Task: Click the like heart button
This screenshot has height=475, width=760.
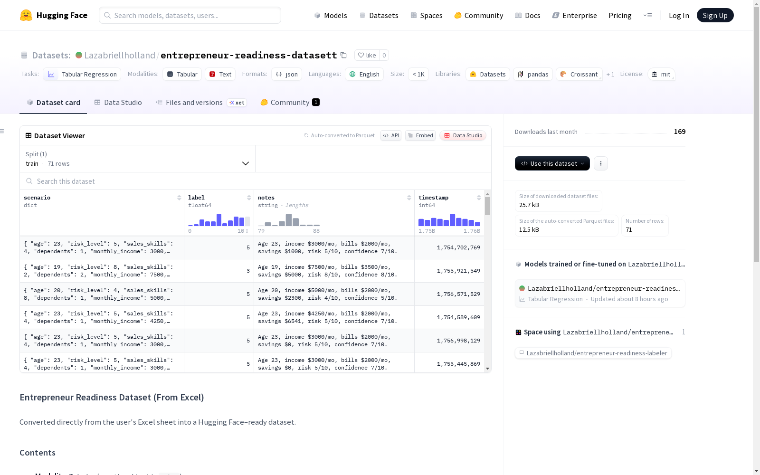Action: tap(367, 55)
